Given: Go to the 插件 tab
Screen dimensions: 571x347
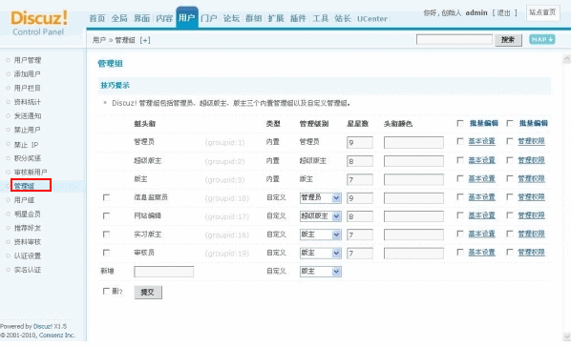Looking at the screenshot, I should (298, 18).
